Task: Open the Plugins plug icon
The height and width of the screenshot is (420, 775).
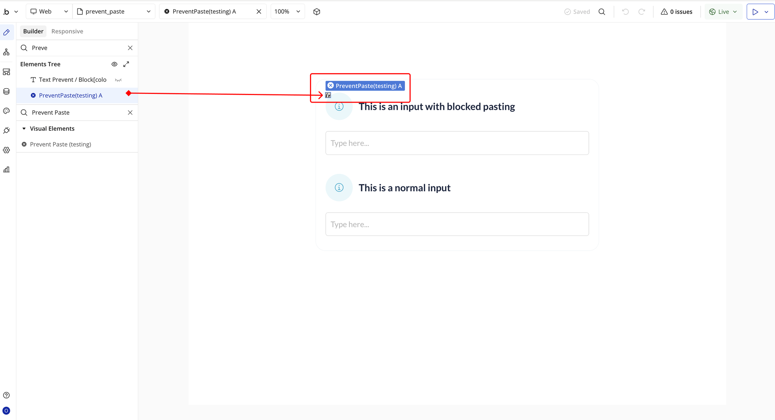Action: (x=6, y=130)
